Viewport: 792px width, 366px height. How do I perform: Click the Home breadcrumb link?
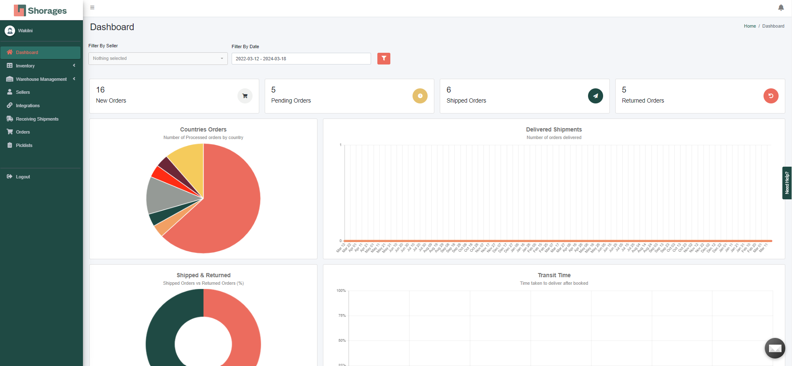coord(749,26)
